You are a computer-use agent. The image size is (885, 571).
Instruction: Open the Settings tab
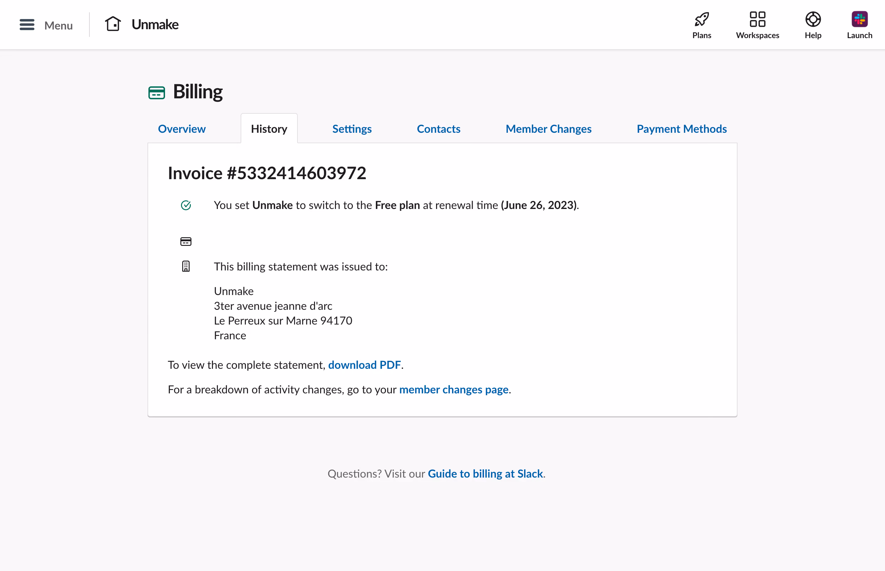[352, 129]
